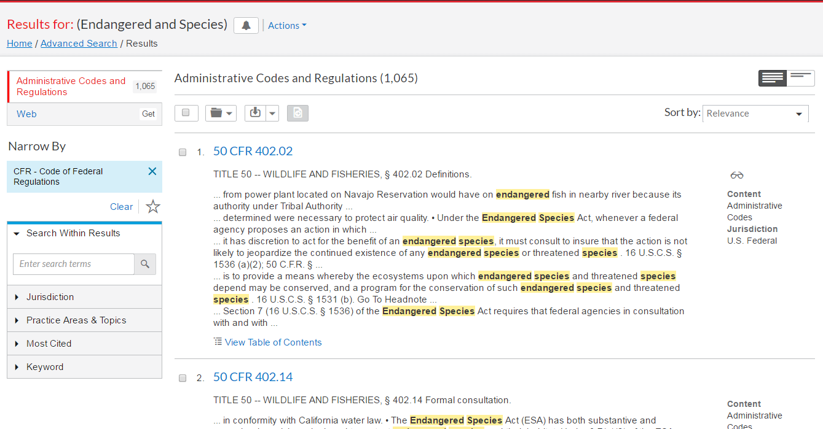Check the select-all results checkbox
This screenshot has width=823, height=429.
186,113
